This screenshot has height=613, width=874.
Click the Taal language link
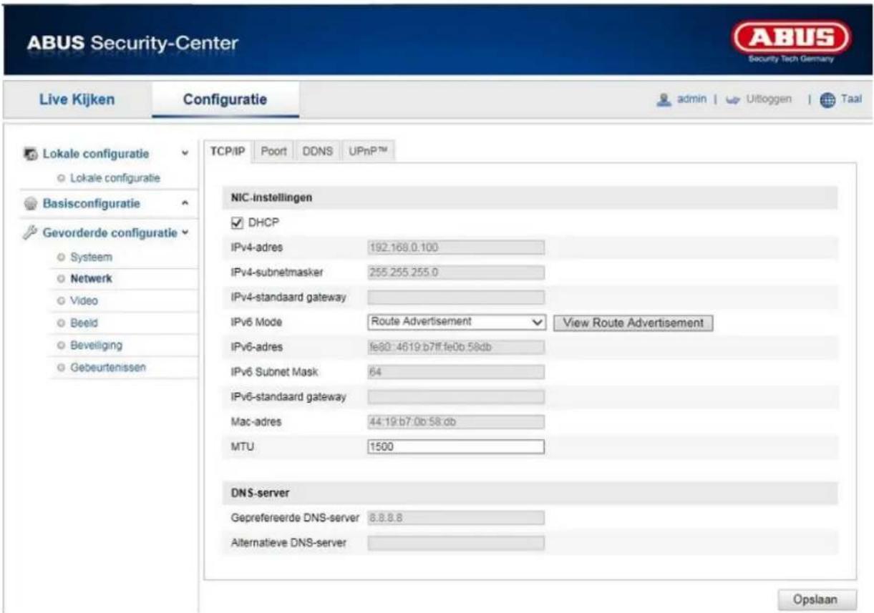click(851, 99)
